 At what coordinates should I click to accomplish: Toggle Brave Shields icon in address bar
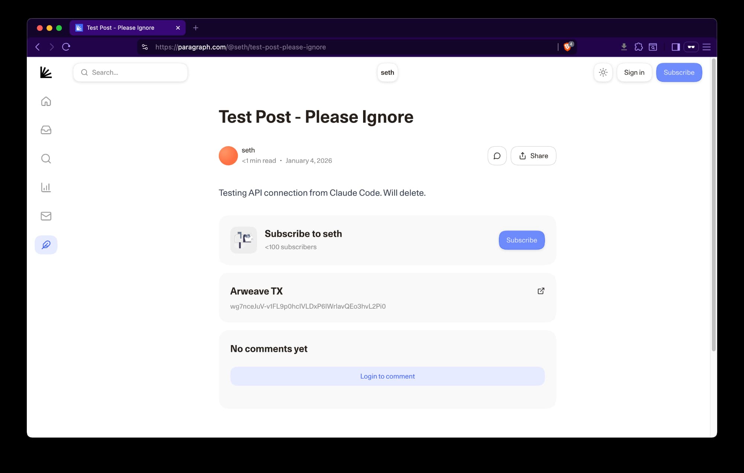[567, 47]
